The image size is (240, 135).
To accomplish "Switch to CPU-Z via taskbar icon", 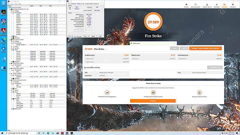I will tap(67, 133).
